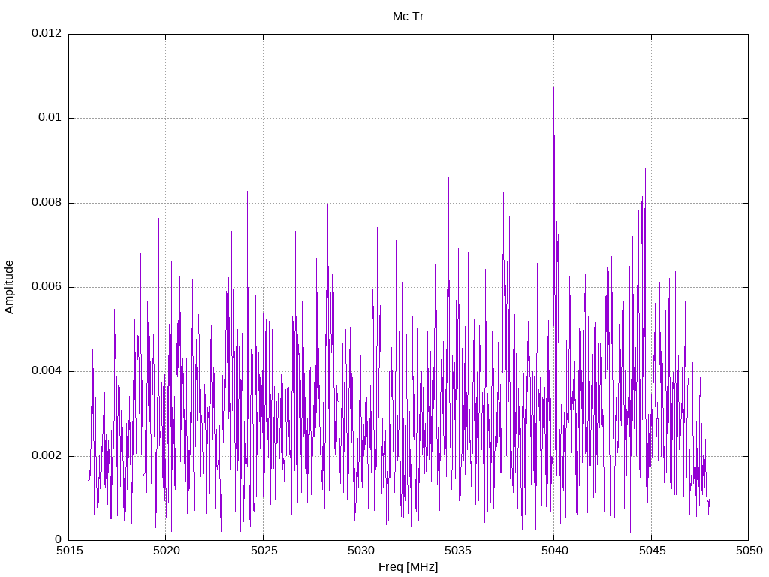The height and width of the screenshot is (577, 769).
Task: Click the x-axis tick label "5020"
Action: point(166,551)
